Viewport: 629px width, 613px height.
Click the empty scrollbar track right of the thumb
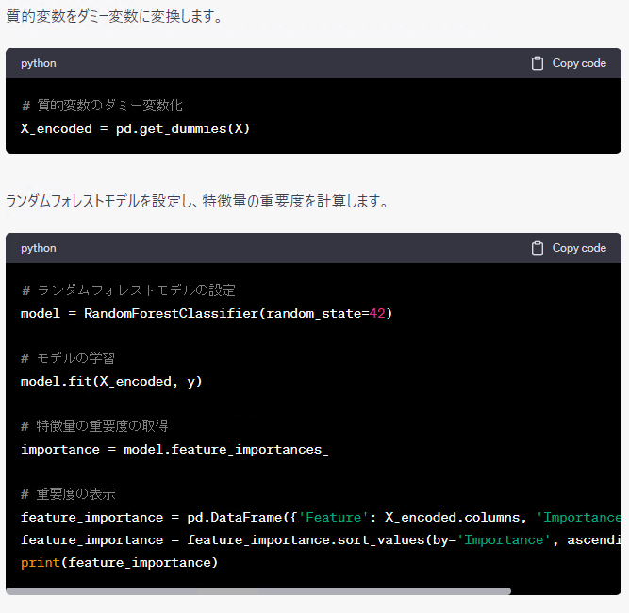(x=564, y=591)
